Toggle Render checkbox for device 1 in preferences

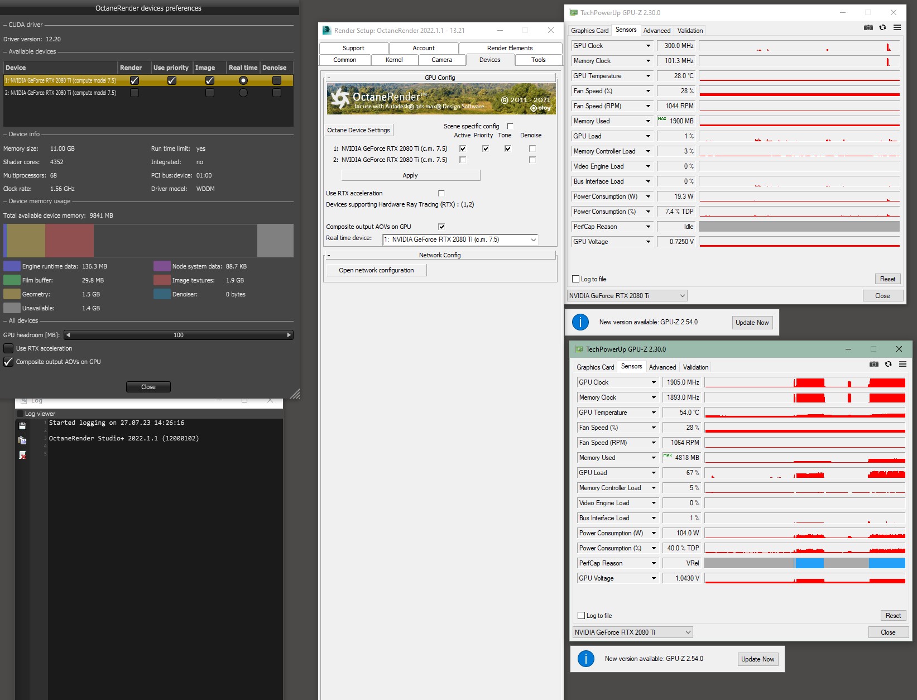click(135, 80)
